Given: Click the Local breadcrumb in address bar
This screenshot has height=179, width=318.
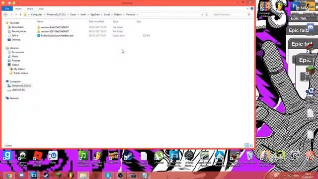Looking at the screenshot, I should tap(107, 14).
